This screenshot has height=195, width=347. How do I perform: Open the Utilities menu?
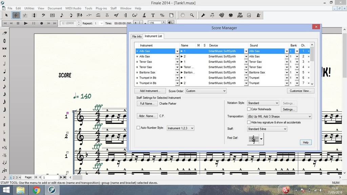(29, 8)
